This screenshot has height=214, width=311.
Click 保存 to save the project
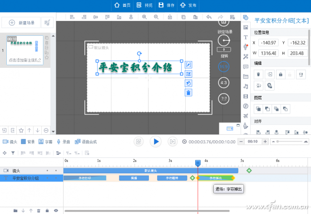point(166,5)
